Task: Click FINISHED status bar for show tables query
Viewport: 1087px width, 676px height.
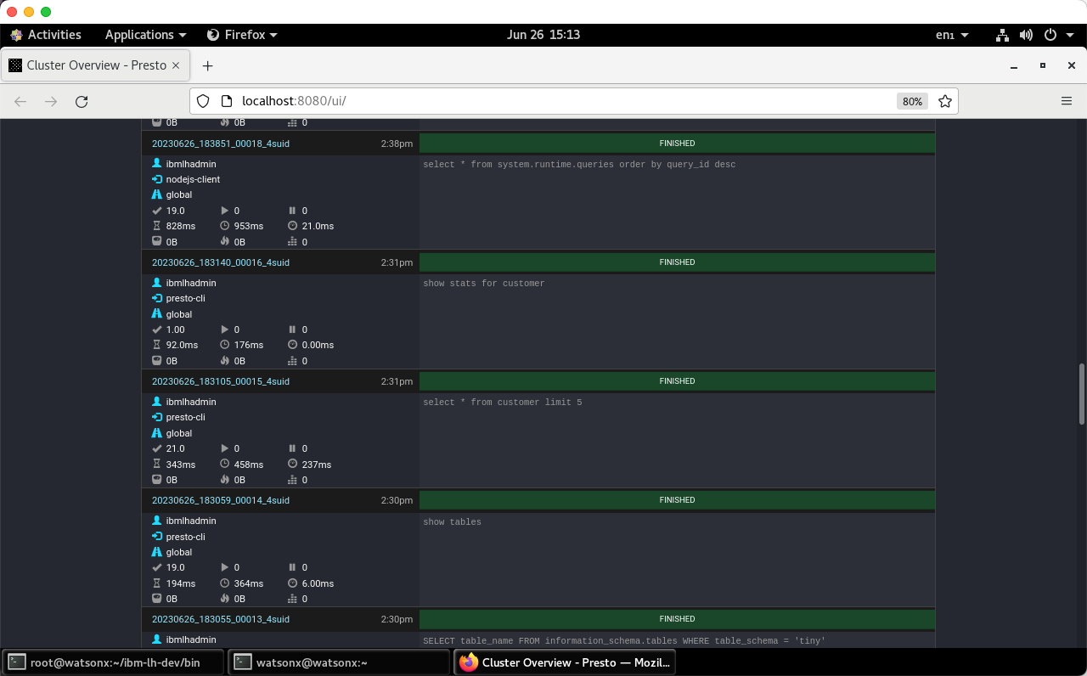Action: pyautogui.click(x=677, y=500)
